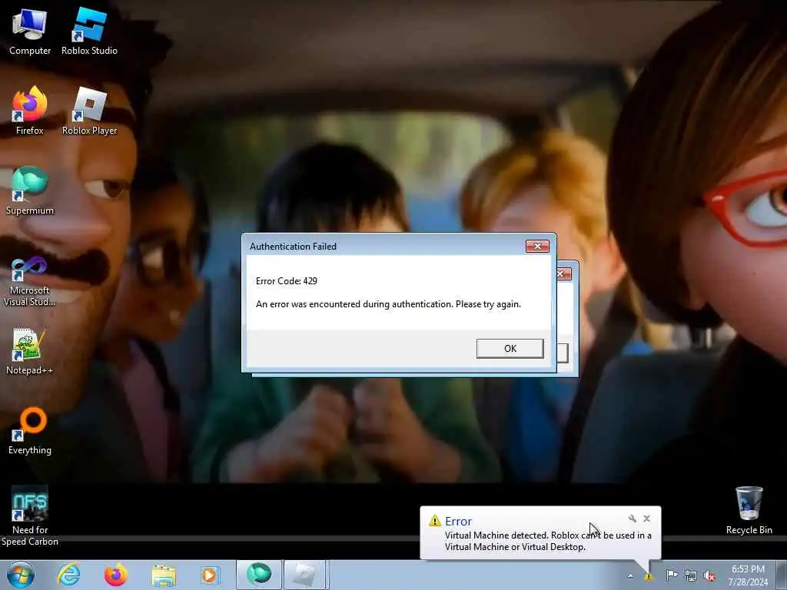The height and width of the screenshot is (590, 787).
Task: Launch Internet Explorer from the taskbar
Action: tap(68, 575)
